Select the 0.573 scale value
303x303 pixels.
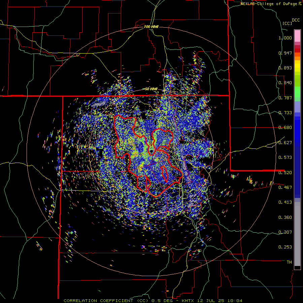(x=285, y=158)
